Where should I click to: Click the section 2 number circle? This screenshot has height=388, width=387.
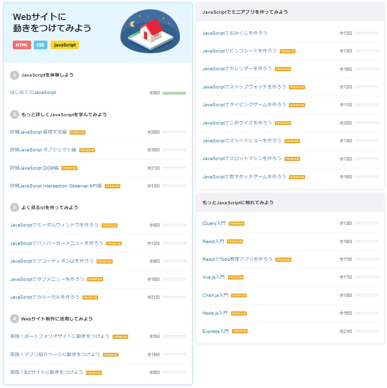[15, 114]
